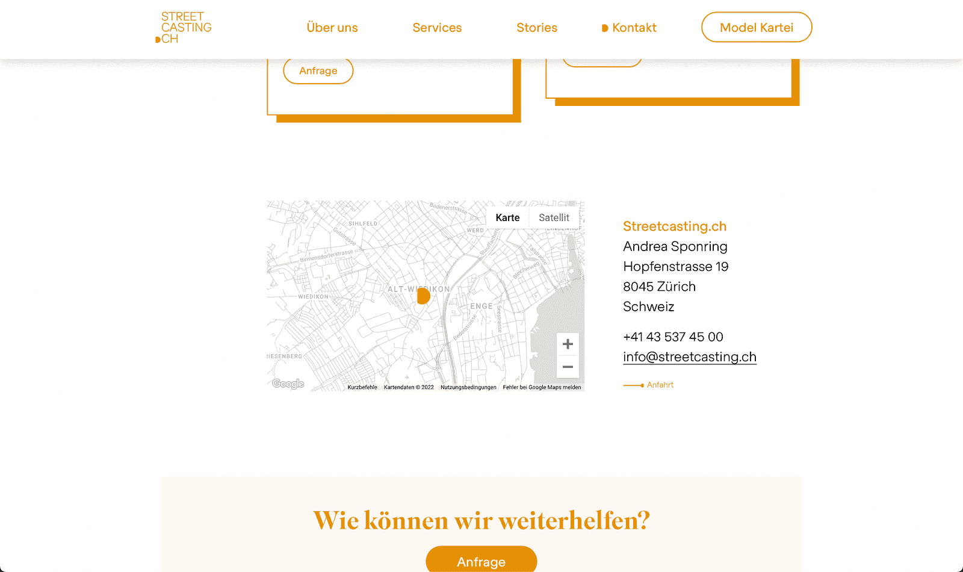The width and height of the screenshot is (963, 572).
Task: Go to the Stories page
Action: pos(537,28)
